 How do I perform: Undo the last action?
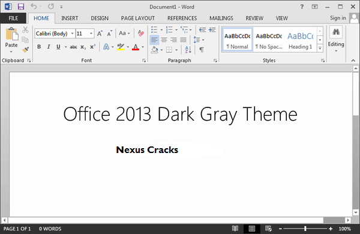pyautogui.click(x=34, y=7)
